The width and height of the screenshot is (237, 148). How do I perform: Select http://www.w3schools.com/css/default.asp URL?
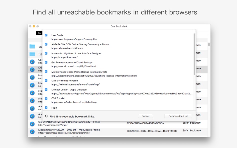pyautogui.click(x=74, y=102)
